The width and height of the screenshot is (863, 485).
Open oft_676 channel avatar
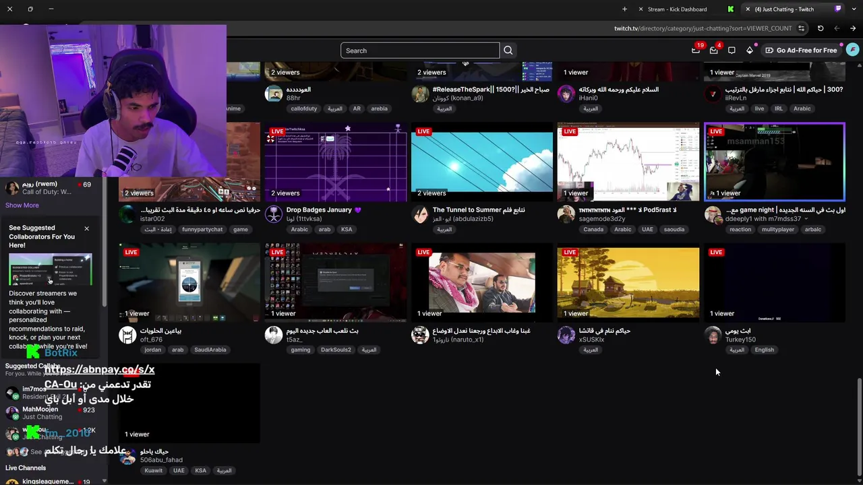127,335
